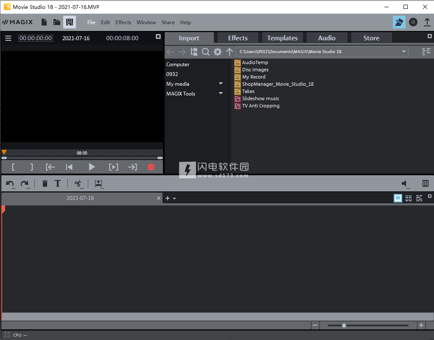
Task: Delete selected object with trash icon
Action: click(x=45, y=183)
